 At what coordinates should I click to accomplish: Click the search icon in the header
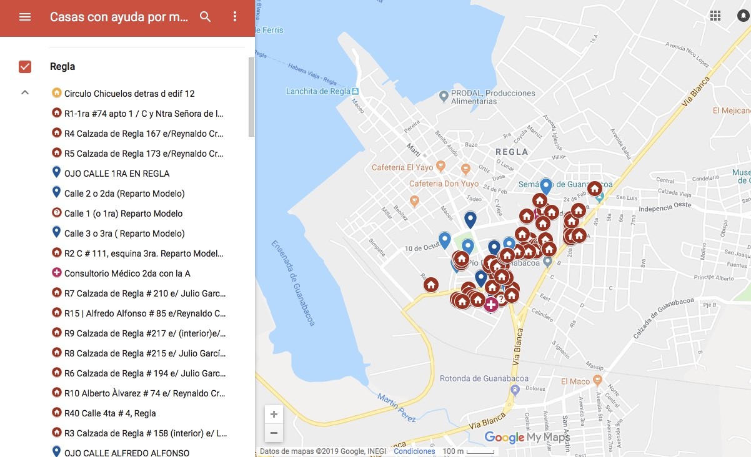[206, 17]
